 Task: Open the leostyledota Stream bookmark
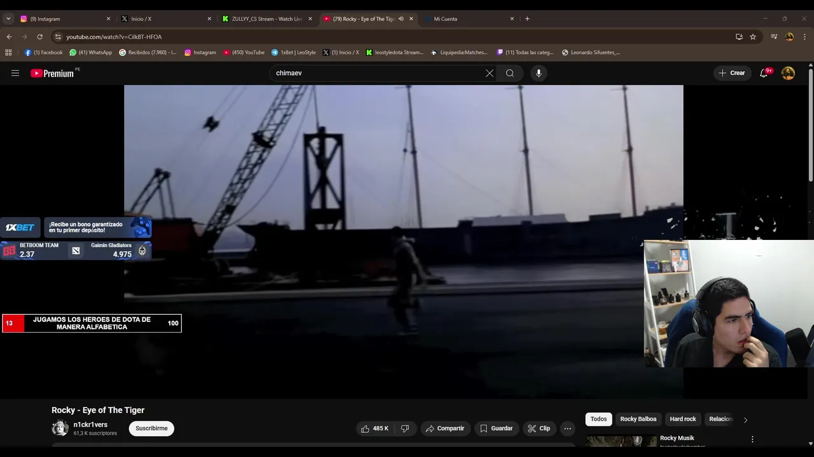[x=394, y=53]
